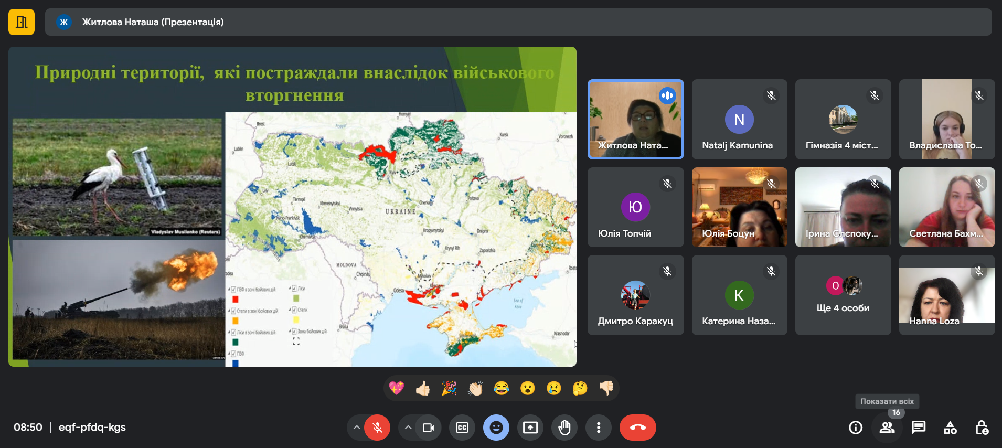This screenshot has height=448, width=1002.
Task: Select the Житлова Наташа video tile
Action: tap(635, 119)
